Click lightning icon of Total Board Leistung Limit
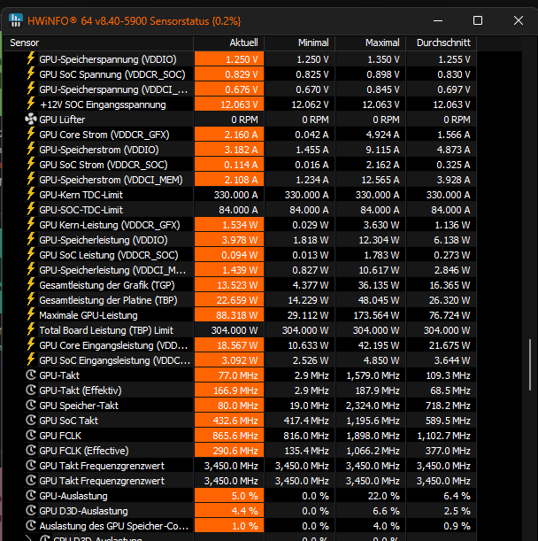 pyautogui.click(x=31, y=330)
